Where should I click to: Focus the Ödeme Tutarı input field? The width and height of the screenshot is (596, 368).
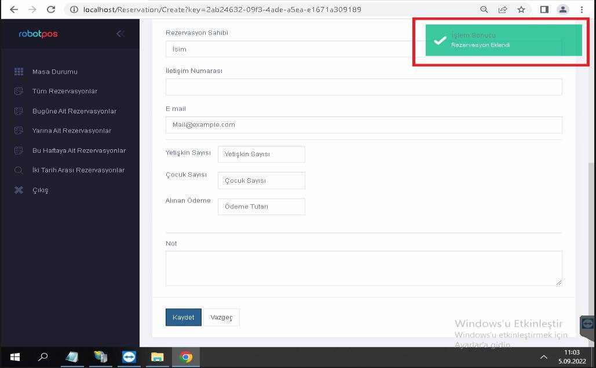click(x=261, y=207)
